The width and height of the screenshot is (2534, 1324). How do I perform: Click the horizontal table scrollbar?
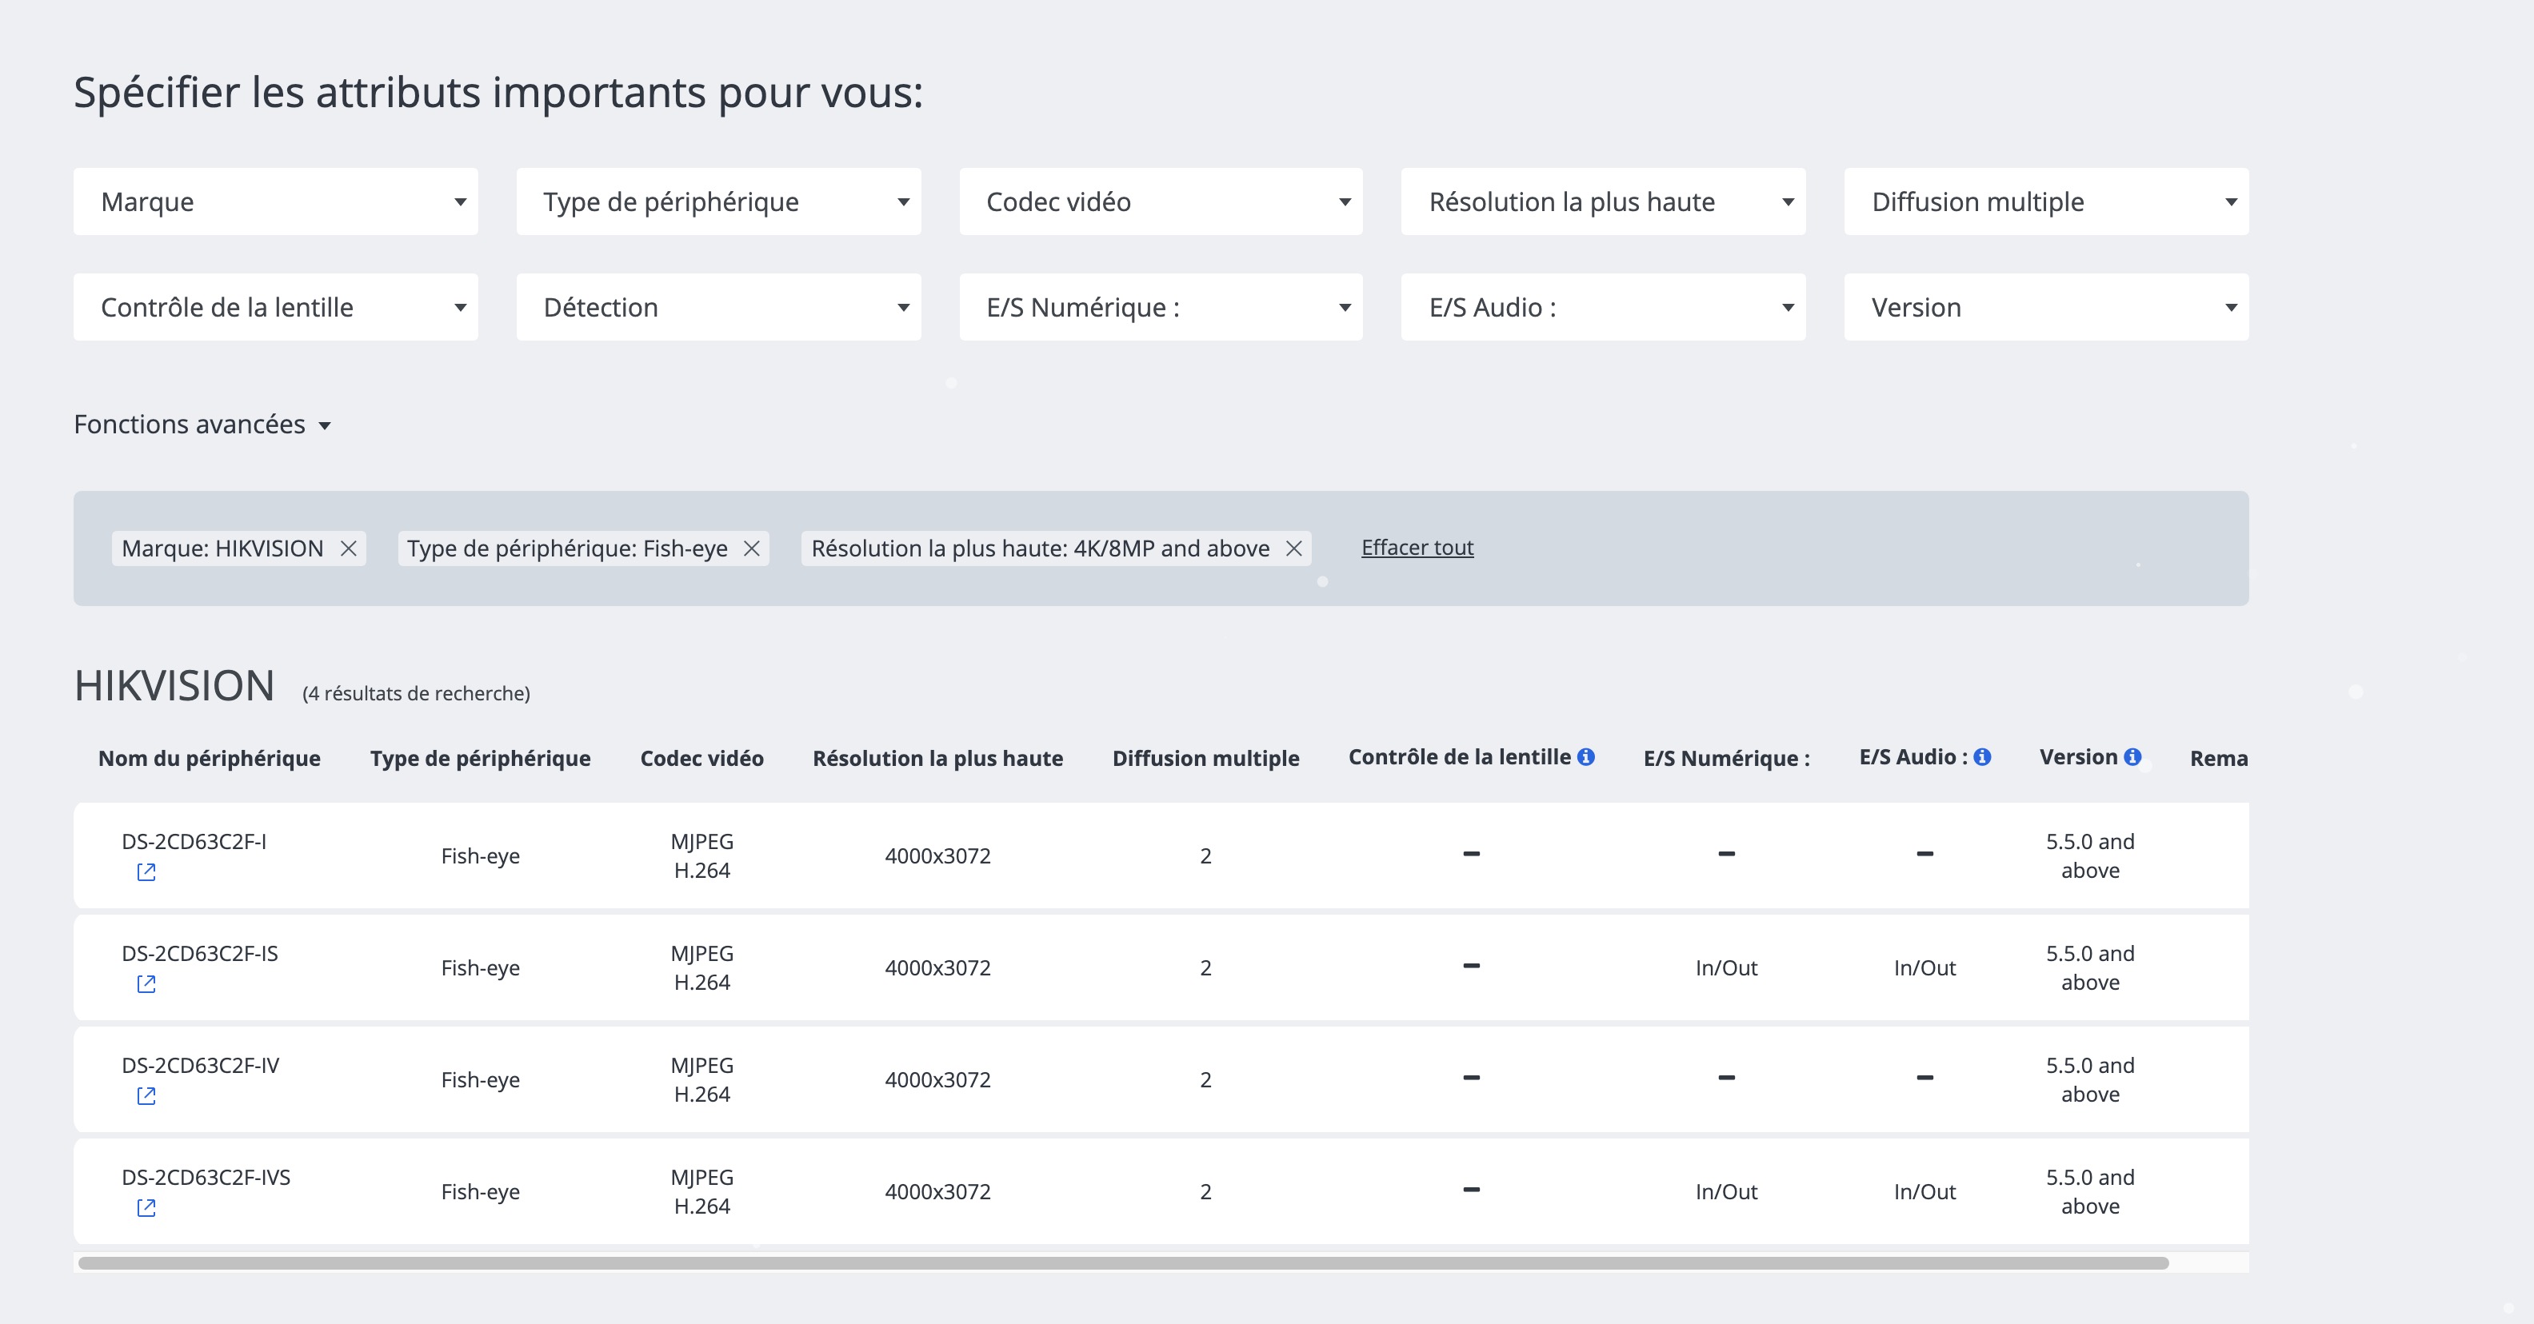pyautogui.click(x=1121, y=1263)
